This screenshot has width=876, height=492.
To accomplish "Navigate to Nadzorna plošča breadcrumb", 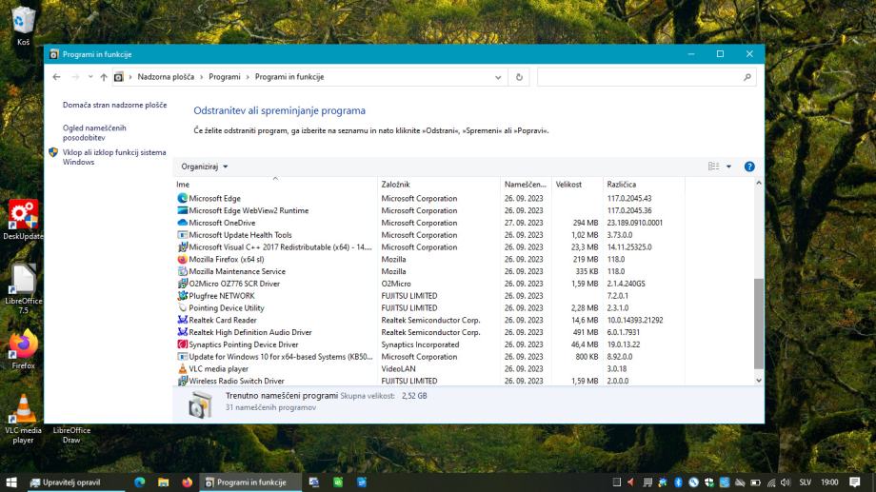I will click(166, 77).
